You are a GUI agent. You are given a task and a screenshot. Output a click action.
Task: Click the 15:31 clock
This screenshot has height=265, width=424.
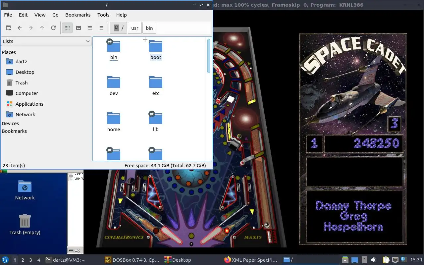416,260
